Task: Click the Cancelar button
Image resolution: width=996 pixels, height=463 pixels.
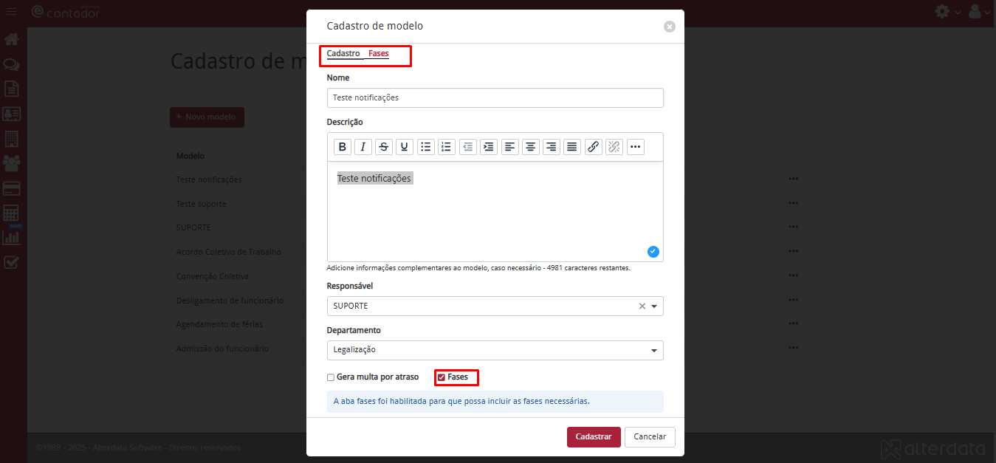Action: [650, 436]
